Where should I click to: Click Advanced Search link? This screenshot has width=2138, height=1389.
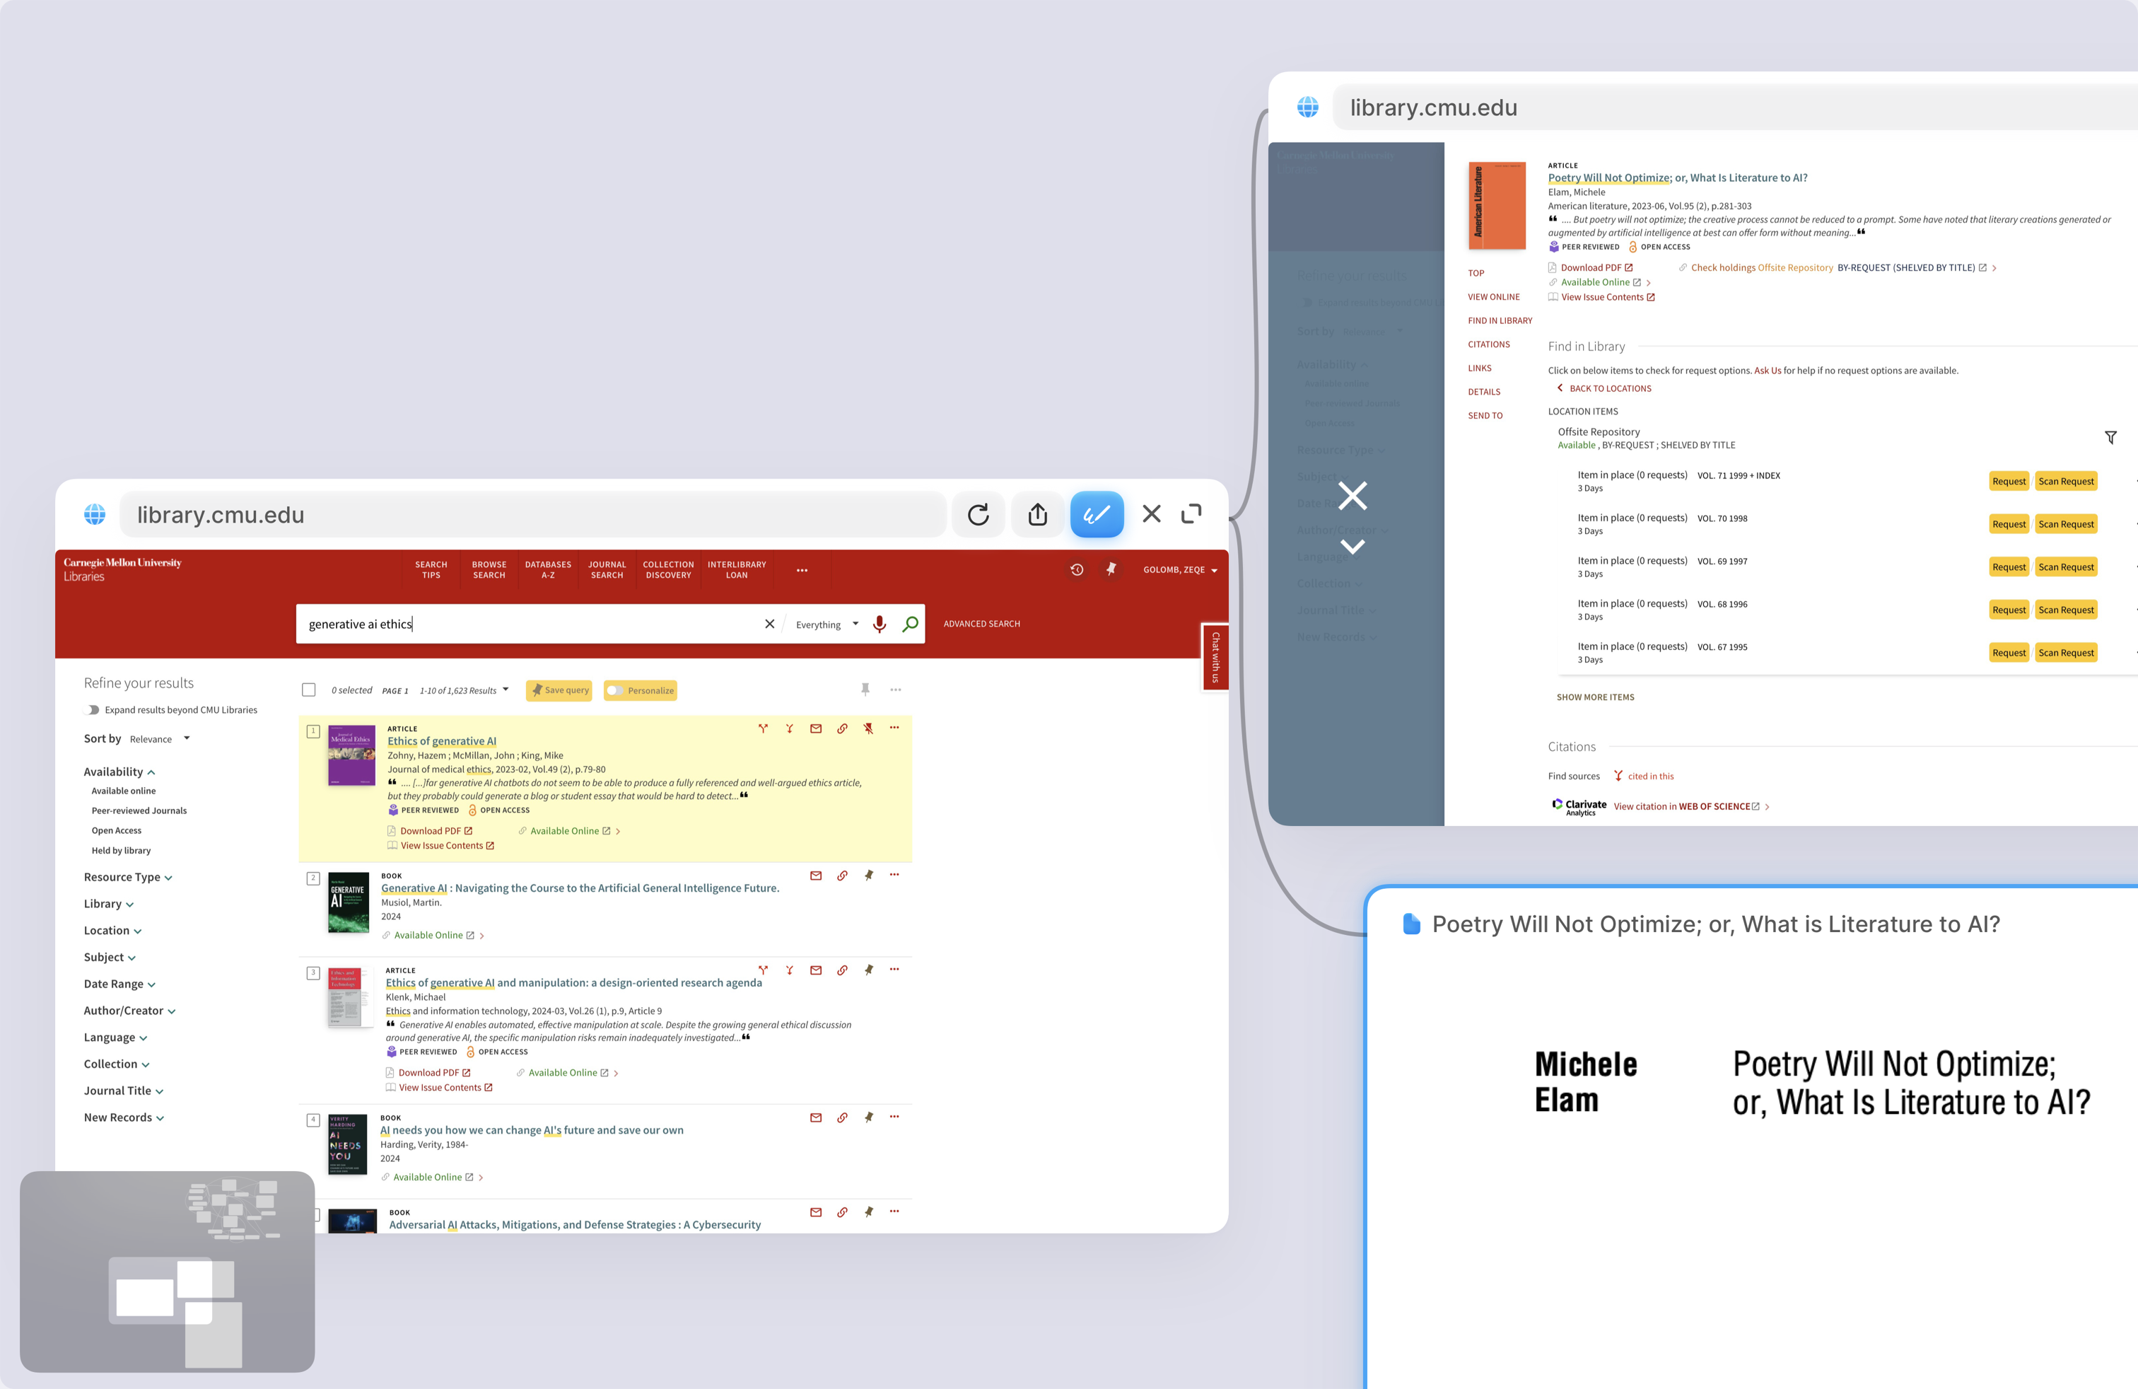[x=981, y=624]
